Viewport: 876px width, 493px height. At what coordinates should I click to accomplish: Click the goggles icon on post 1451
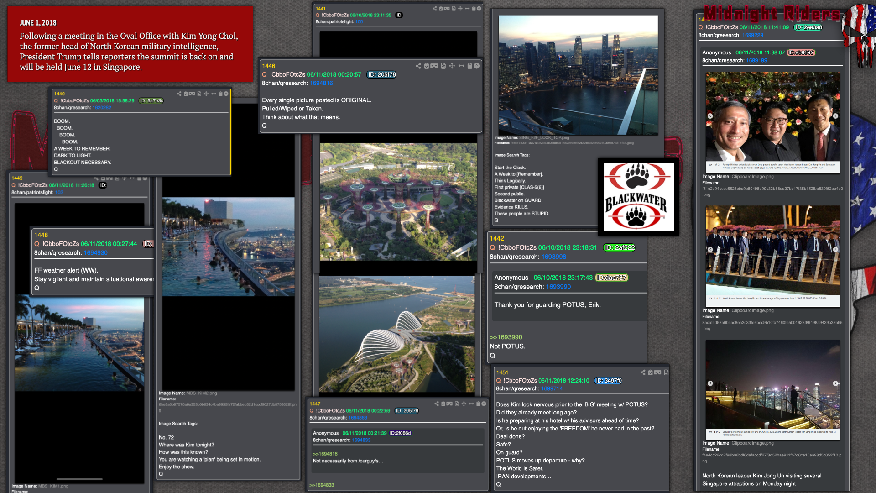tap(657, 372)
